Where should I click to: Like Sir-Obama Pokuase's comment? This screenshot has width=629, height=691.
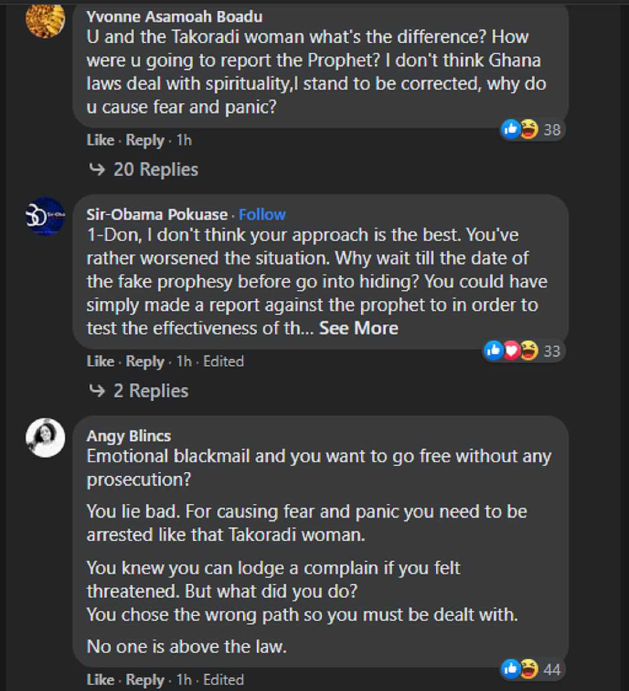point(100,361)
